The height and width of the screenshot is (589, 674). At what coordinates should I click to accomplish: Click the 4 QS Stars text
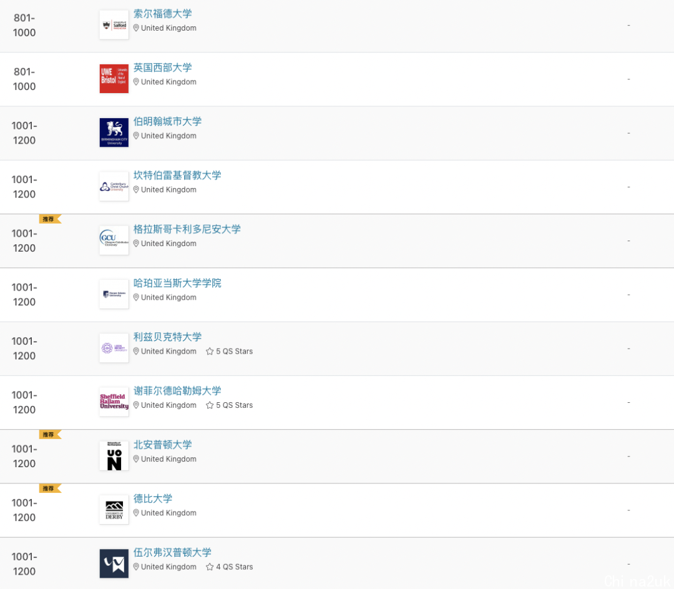coord(234,567)
